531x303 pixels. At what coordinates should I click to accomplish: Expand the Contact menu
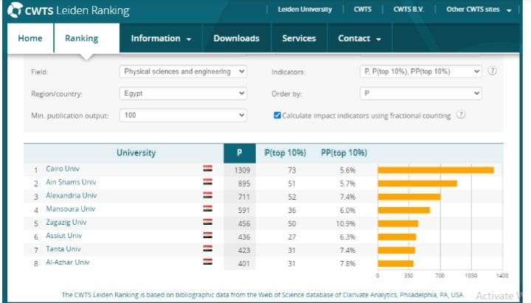click(x=359, y=38)
